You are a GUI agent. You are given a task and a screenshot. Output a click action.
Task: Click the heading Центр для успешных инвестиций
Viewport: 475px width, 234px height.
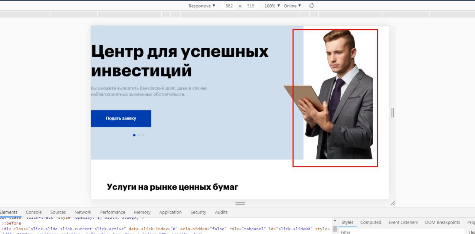(180, 61)
